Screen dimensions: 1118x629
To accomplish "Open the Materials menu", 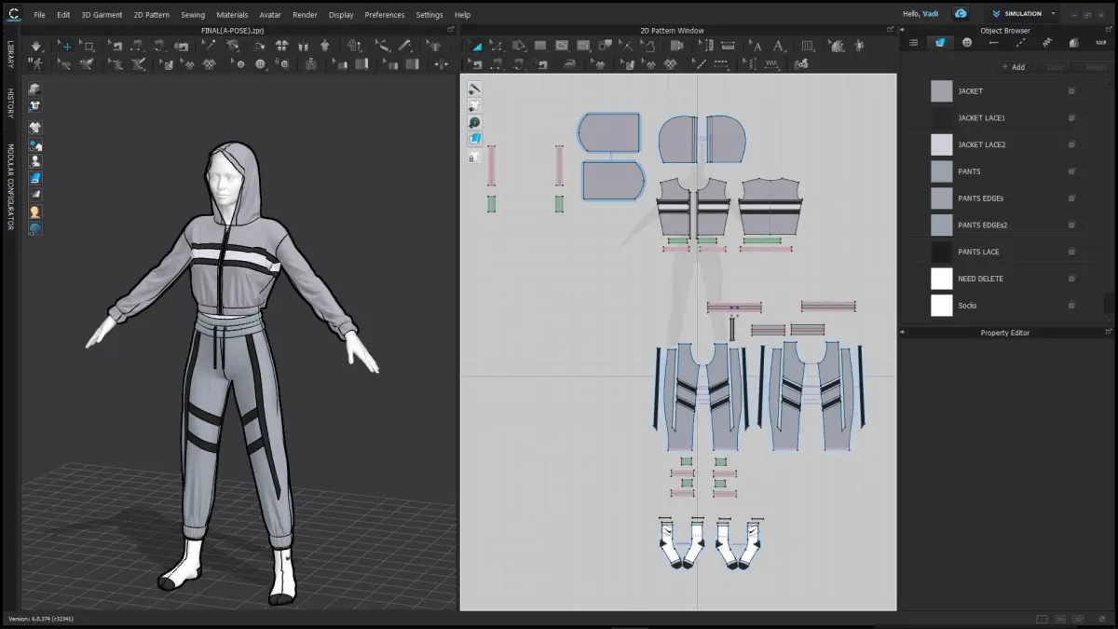I will point(232,15).
